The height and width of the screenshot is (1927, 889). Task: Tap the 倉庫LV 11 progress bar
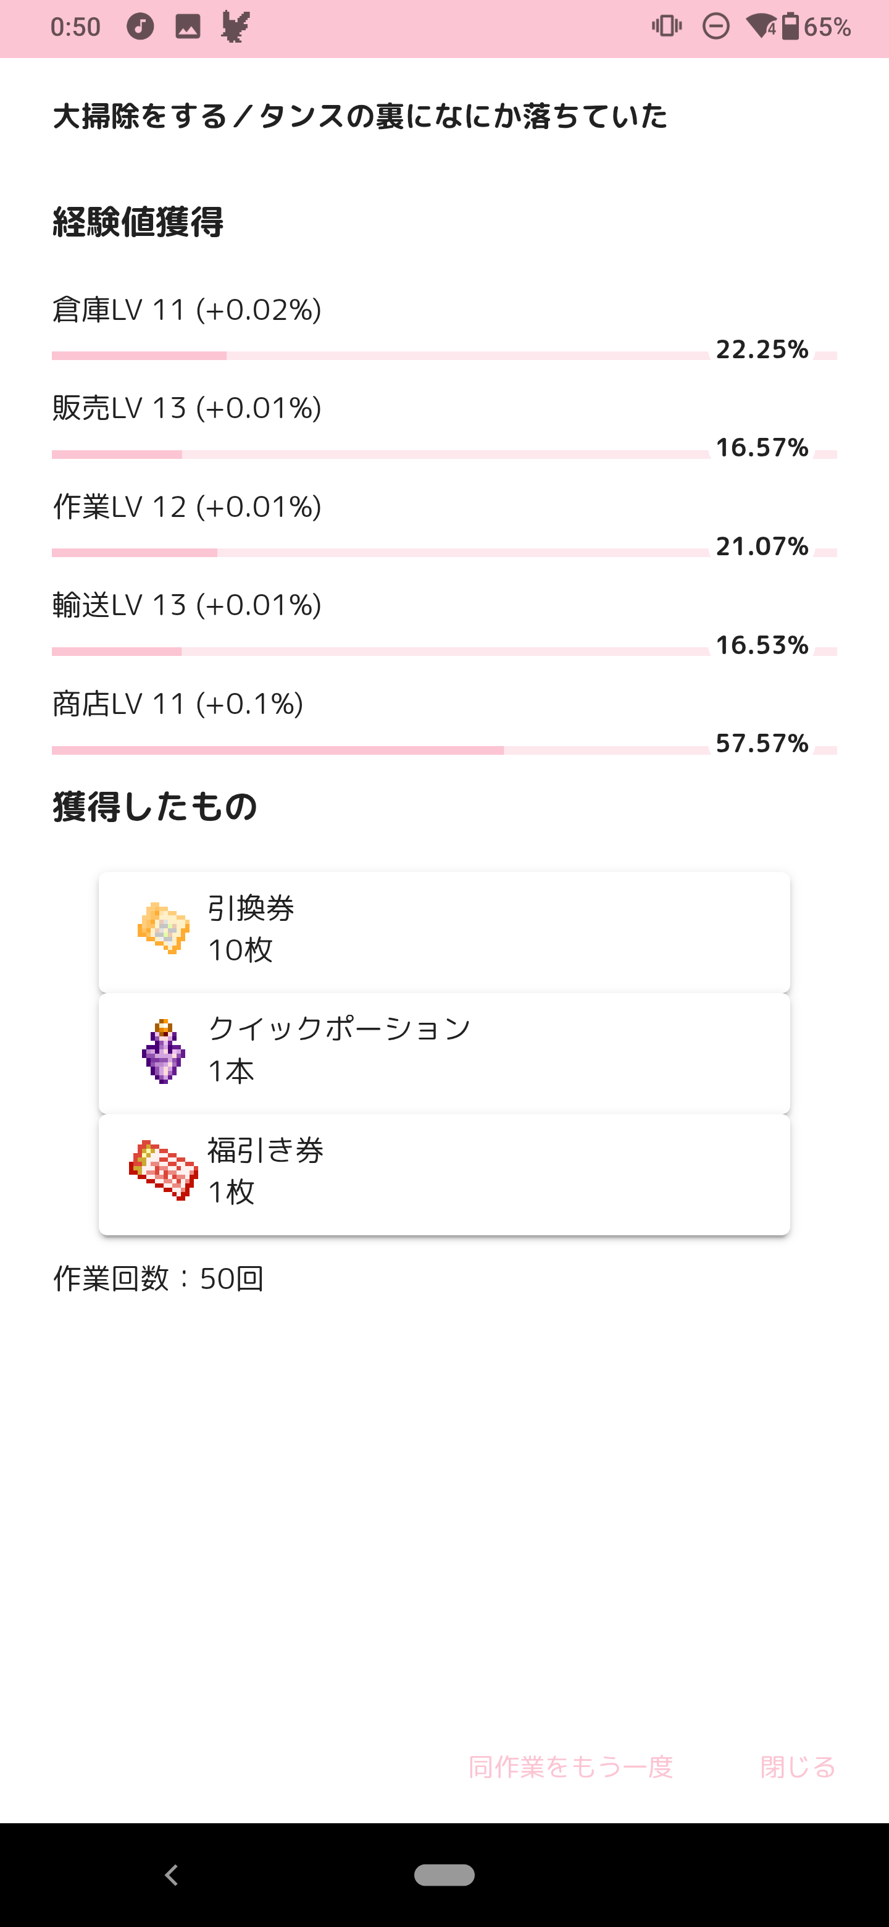click(380, 356)
